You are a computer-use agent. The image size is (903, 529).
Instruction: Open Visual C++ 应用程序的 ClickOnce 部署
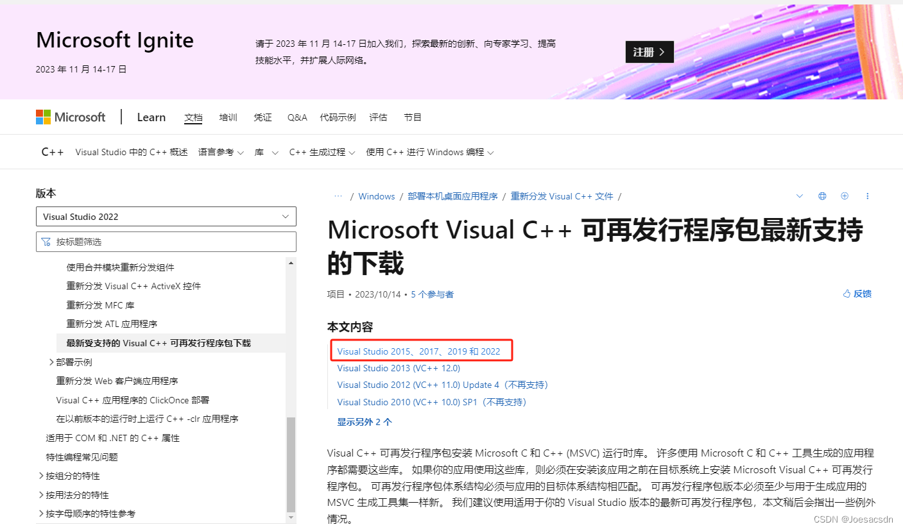[133, 400]
